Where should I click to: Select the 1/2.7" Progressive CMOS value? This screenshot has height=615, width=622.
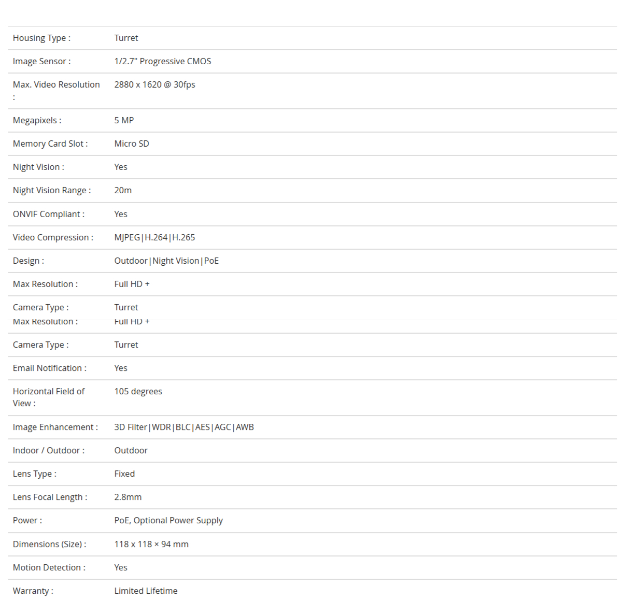coord(163,61)
